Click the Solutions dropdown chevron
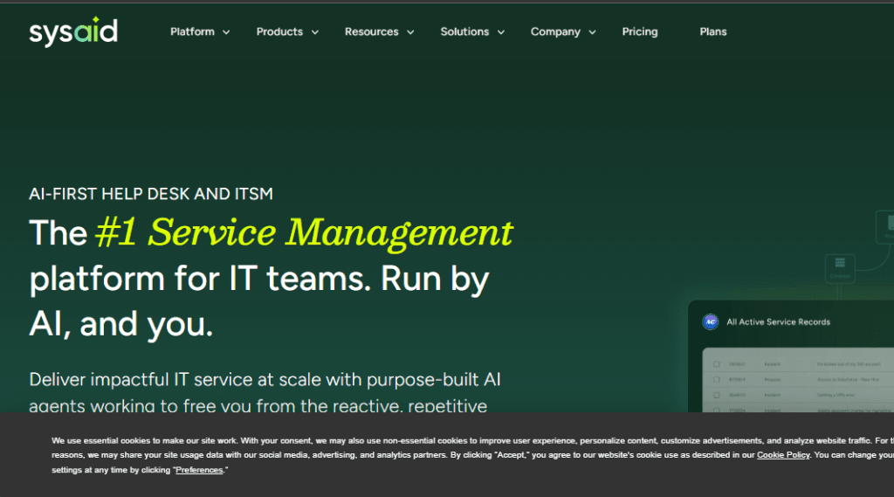 [x=501, y=32]
